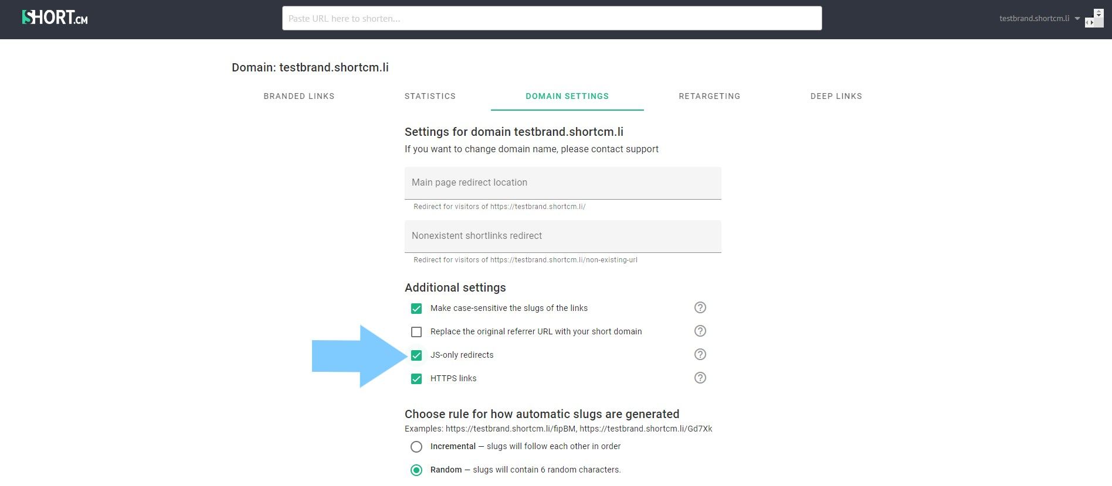The image size is (1112, 486).
Task: Switch to the Statistics tab
Action: tap(430, 96)
